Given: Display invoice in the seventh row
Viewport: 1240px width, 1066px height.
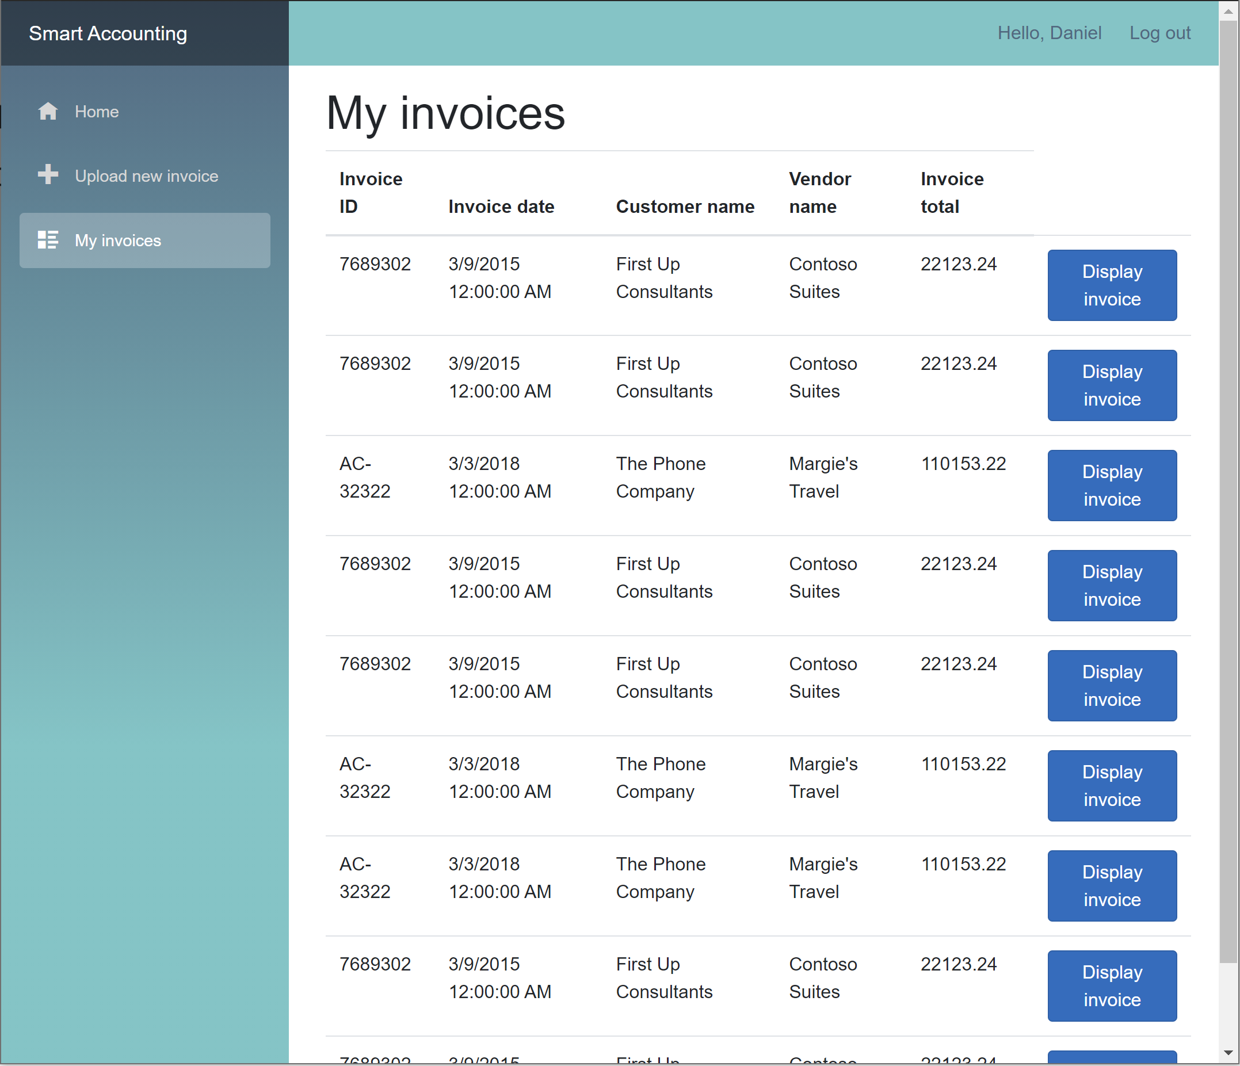Looking at the screenshot, I should tap(1111, 885).
